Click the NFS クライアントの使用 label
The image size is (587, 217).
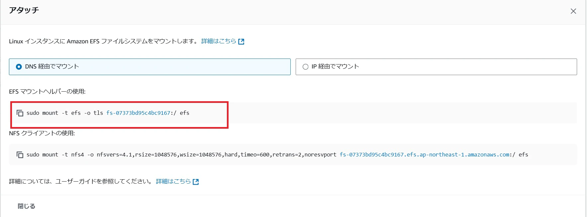(x=42, y=133)
